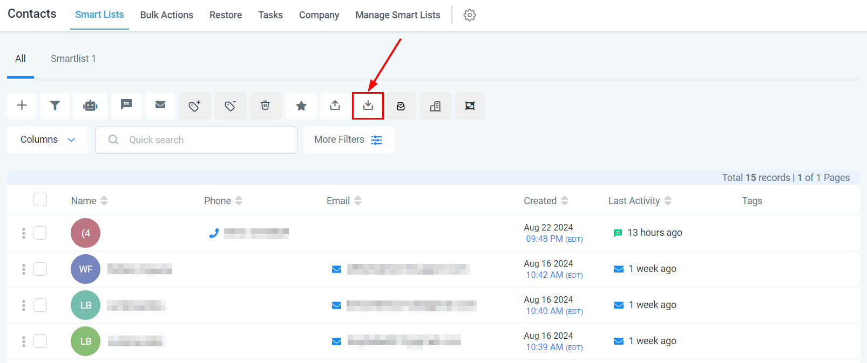The width and height of the screenshot is (867, 363).
Task: Click the highlighted download export icon
Action: coord(368,106)
